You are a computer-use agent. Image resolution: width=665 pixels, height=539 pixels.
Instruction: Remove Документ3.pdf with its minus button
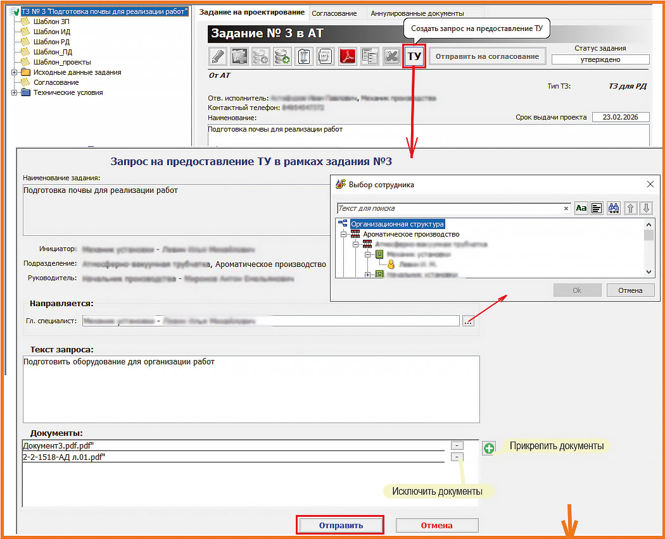pos(457,445)
